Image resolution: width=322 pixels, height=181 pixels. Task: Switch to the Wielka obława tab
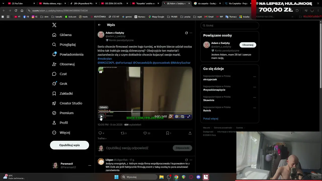(52, 4)
